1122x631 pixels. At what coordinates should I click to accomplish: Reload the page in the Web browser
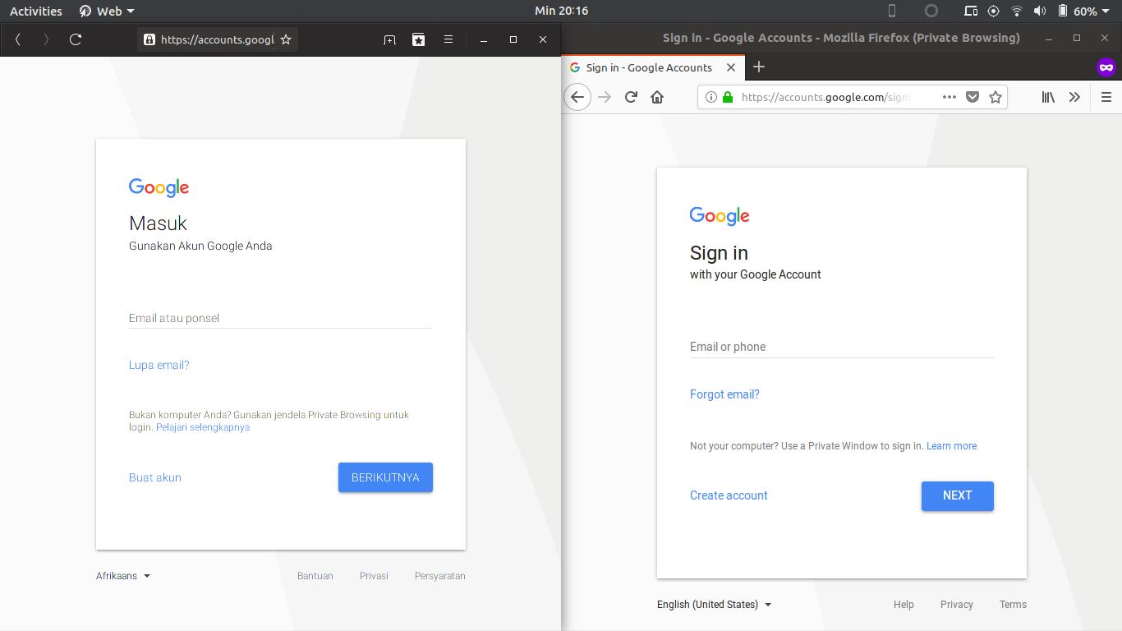76,39
